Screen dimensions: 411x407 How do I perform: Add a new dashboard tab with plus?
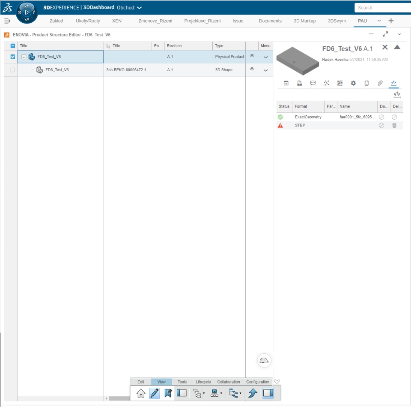(391, 21)
